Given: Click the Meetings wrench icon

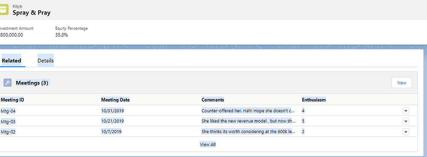Looking at the screenshot, I should (7, 83).
